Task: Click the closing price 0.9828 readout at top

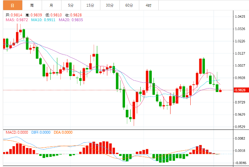Action: click(76, 15)
